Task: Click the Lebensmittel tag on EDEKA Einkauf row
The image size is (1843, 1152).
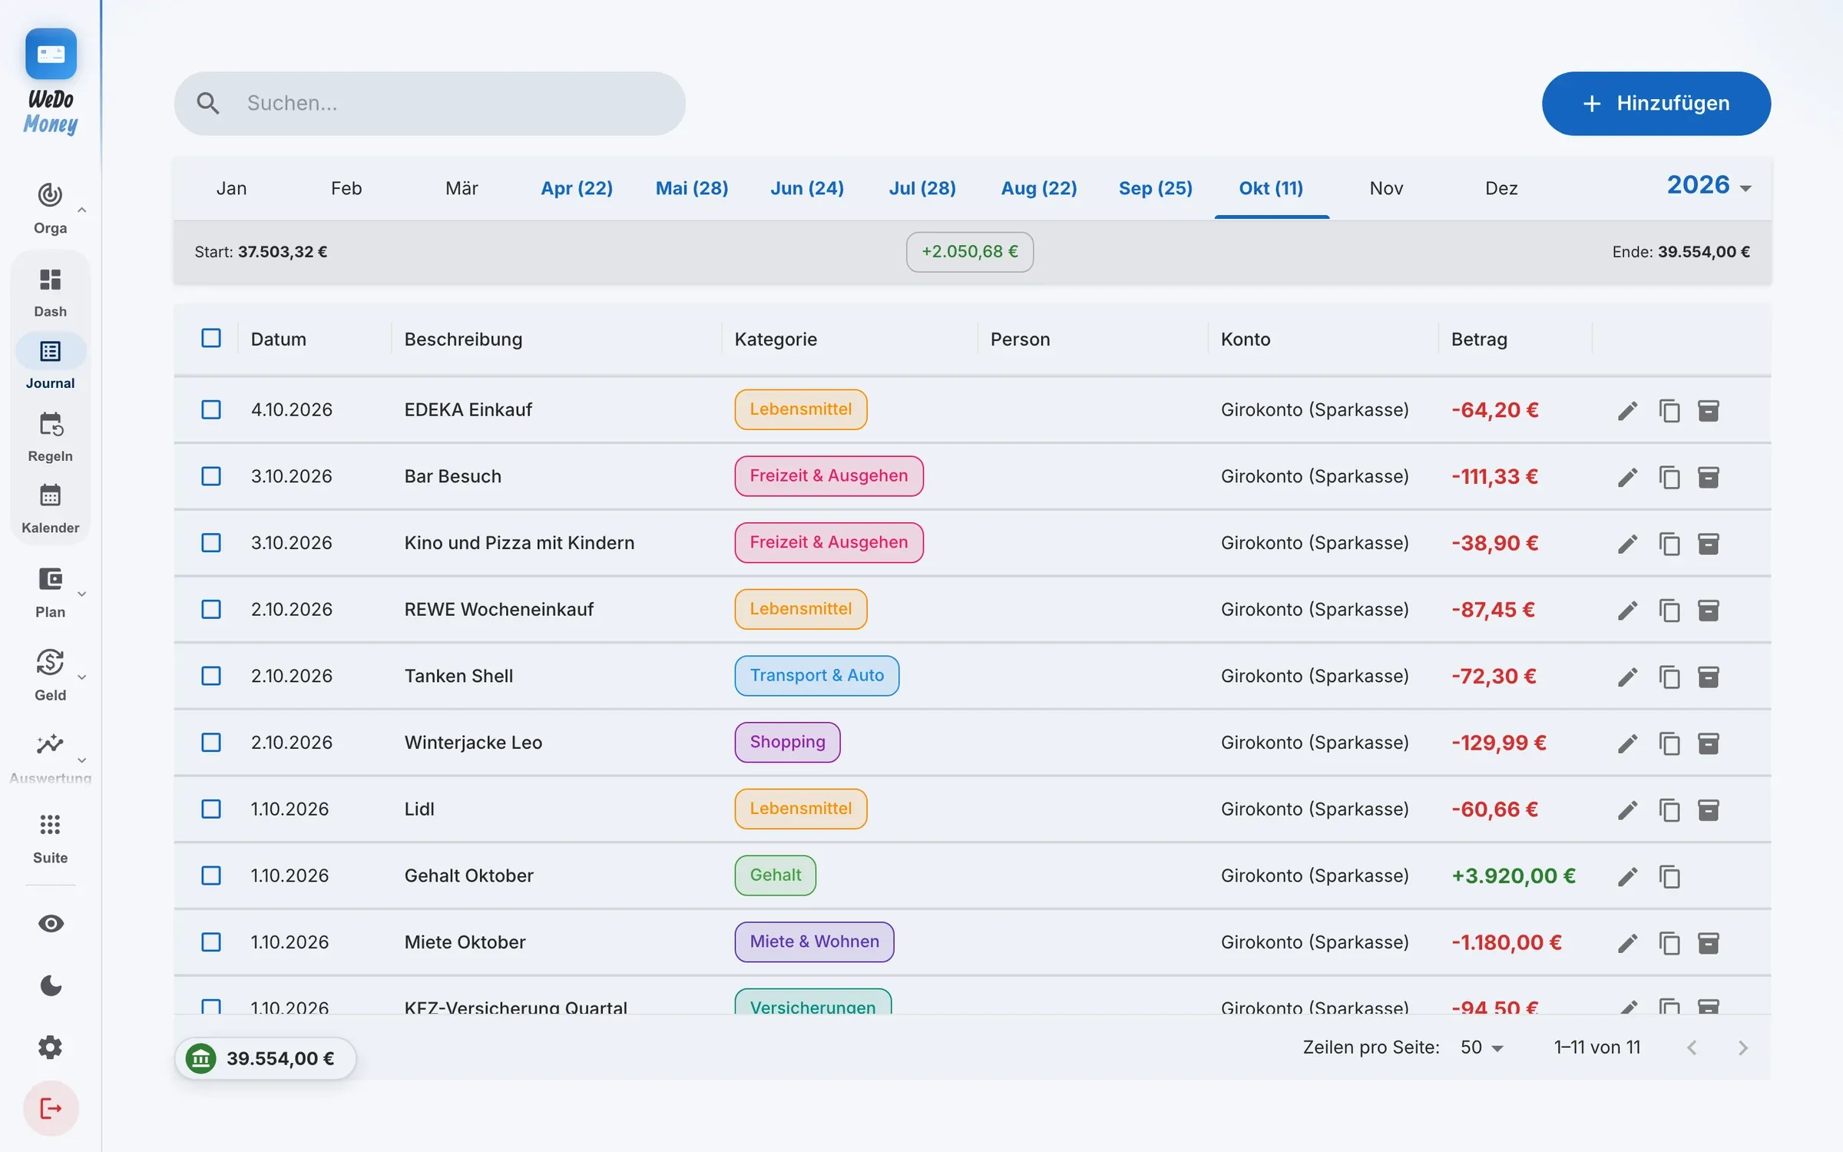Action: [x=801, y=409]
